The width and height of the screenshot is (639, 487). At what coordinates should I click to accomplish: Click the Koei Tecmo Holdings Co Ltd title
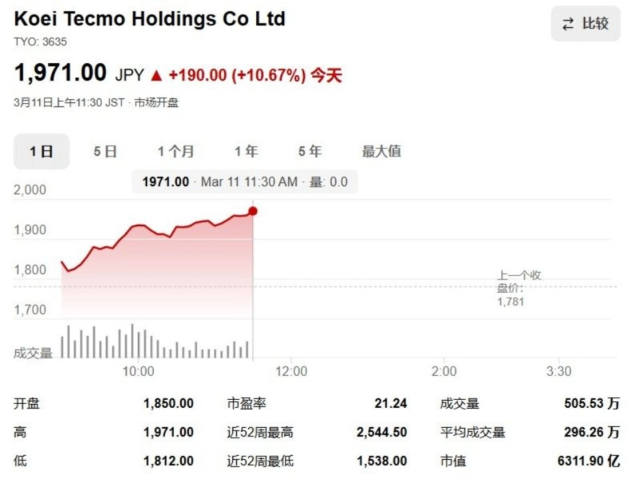point(149,19)
